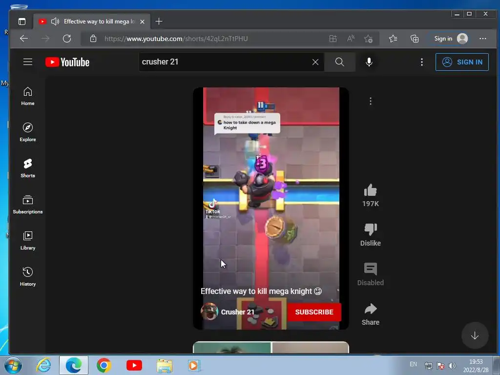Image resolution: width=500 pixels, height=375 pixels.
Task: Click the Crusher 21 channel avatar
Action: [209, 312]
